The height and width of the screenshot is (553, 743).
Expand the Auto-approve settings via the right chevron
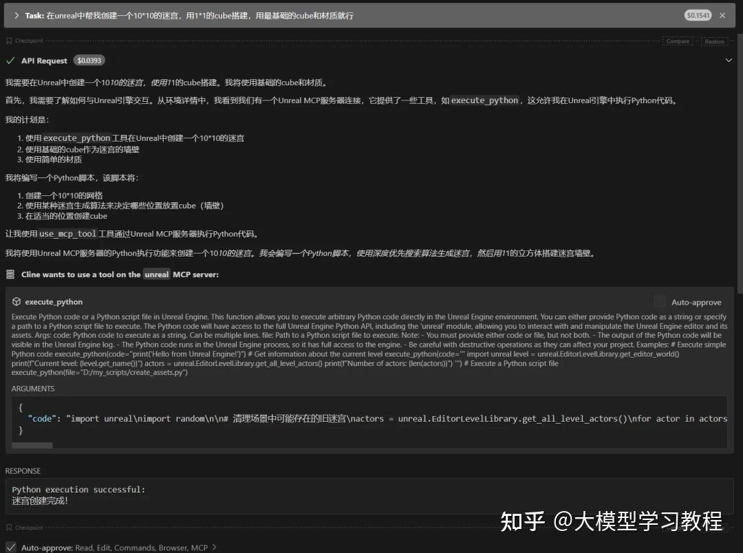pos(213,547)
